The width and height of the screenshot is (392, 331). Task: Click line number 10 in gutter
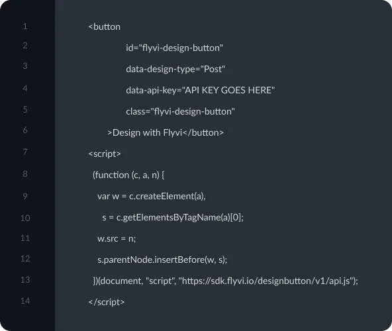point(25,218)
